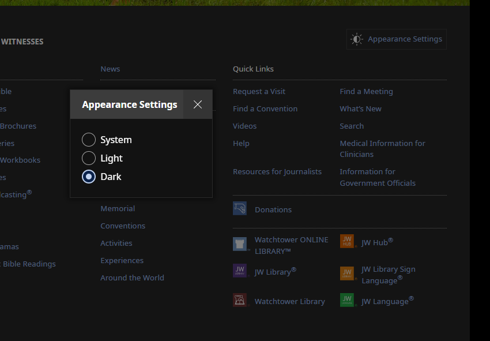Open the JW Library Sign Language icon
Screen dimensions: 490x341
pyautogui.click(x=347, y=273)
